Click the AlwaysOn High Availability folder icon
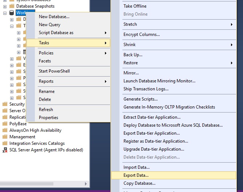Viewport: 243px width, 192px height. tap(5, 130)
